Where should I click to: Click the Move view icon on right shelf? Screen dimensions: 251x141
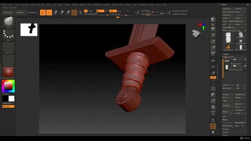point(213,95)
